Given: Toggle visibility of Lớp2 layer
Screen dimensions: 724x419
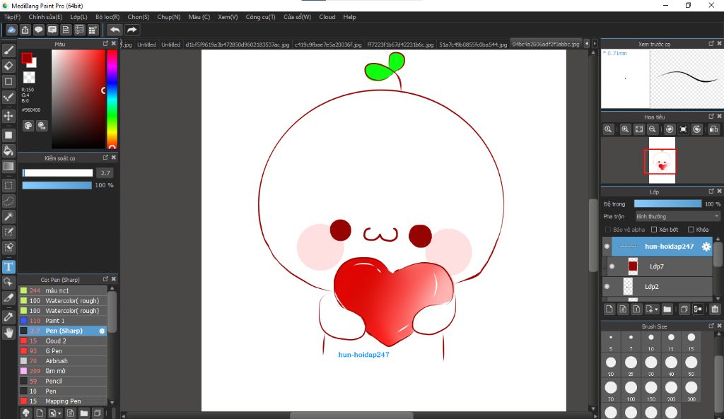Looking at the screenshot, I should coord(607,287).
